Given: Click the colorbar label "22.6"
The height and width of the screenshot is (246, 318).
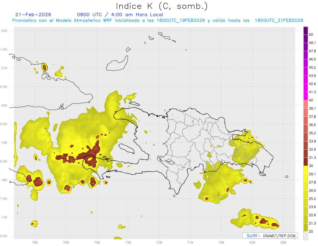Looking at the screenshot, I should pyautogui.click(x=312, y=215).
